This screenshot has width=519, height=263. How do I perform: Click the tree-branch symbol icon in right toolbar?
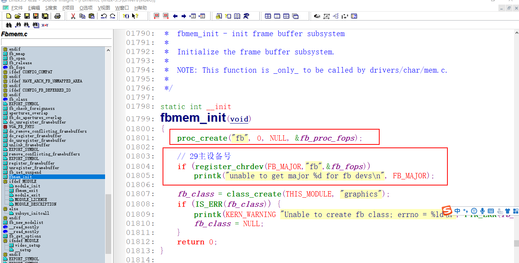coord(335,16)
